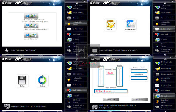Click the Outlook Express icon

(130, 25)
